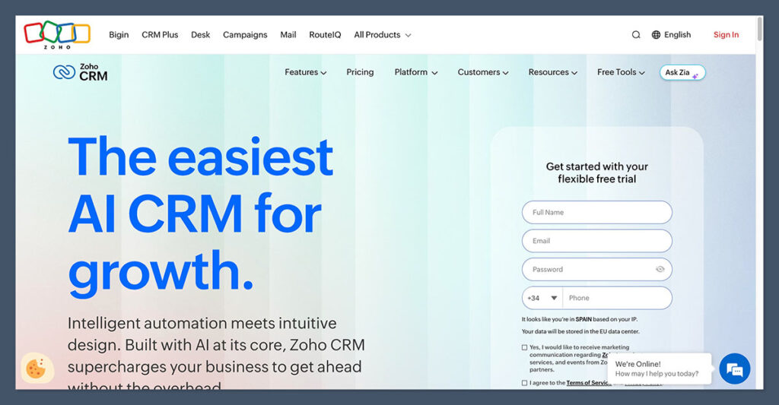Screen dimensions: 779x405
Task: Expand the Platform menu
Action: click(x=416, y=72)
